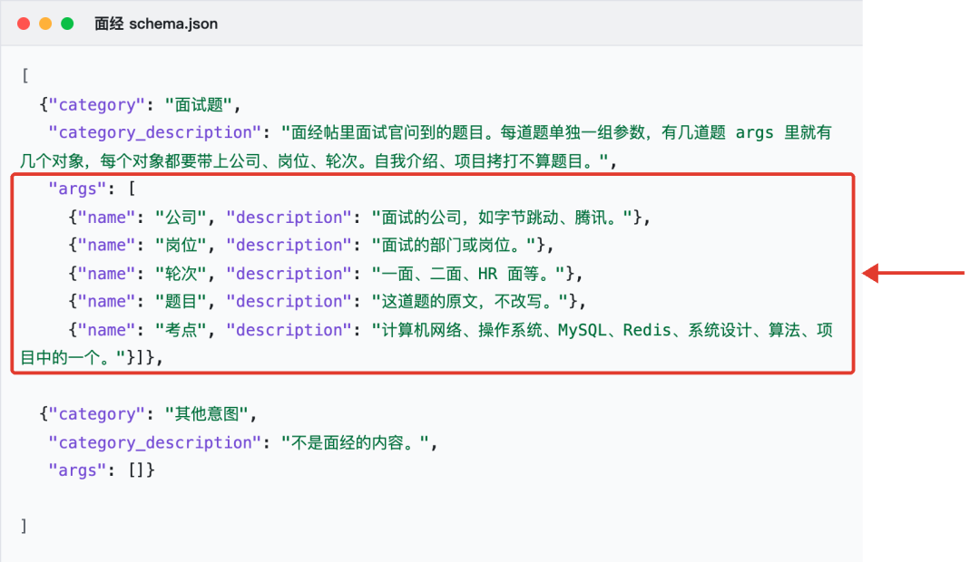The image size is (980, 562).
Task: Click the description "一面、二面、HR 面等。"
Action: [468, 274]
